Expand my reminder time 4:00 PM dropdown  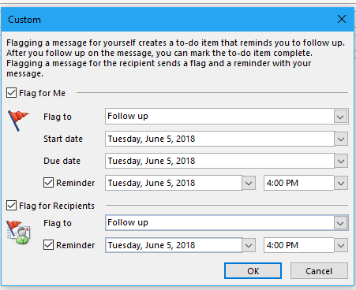coord(341,183)
